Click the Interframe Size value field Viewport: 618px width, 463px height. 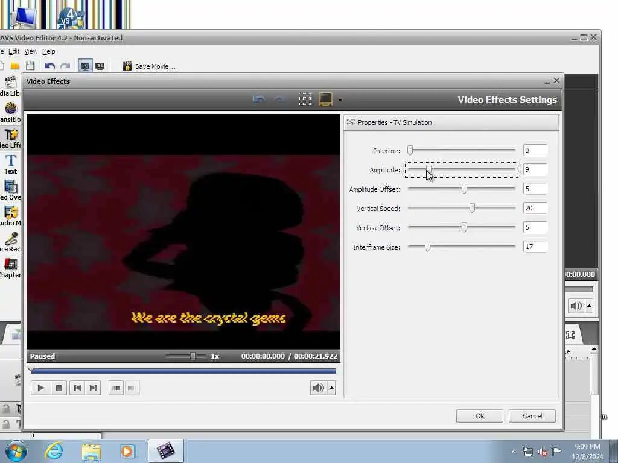pyautogui.click(x=535, y=247)
